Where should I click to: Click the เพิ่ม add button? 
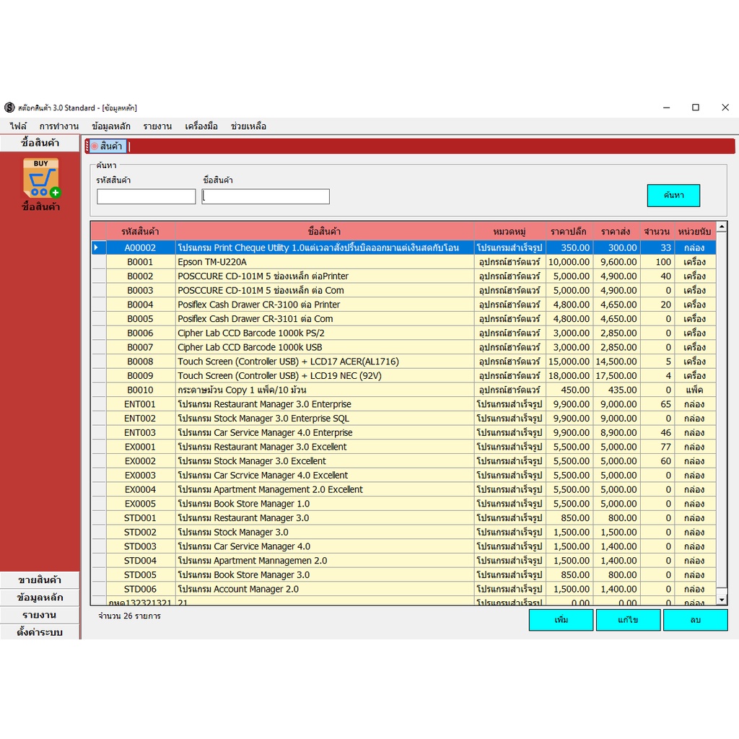click(561, 620)
